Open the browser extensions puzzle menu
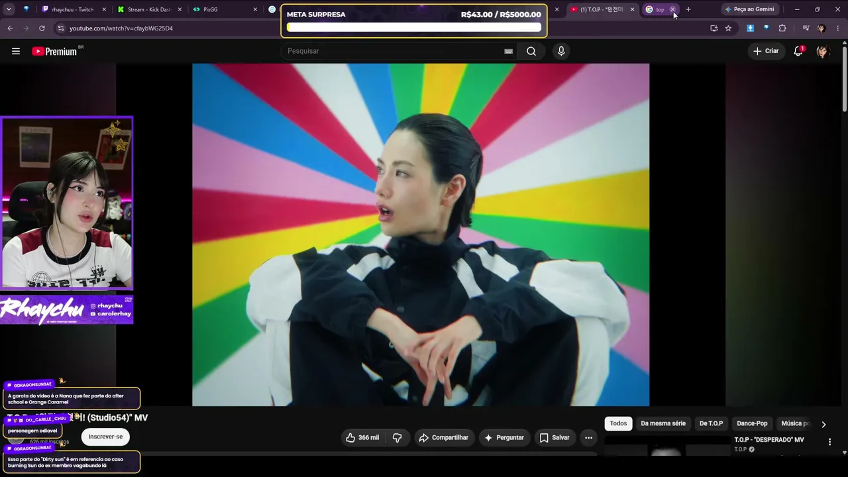 782,28
